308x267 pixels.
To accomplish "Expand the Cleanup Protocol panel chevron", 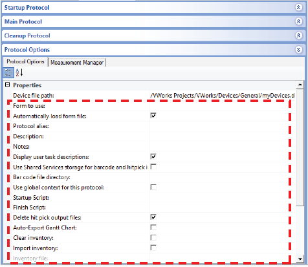I will [x=298, y=36].
